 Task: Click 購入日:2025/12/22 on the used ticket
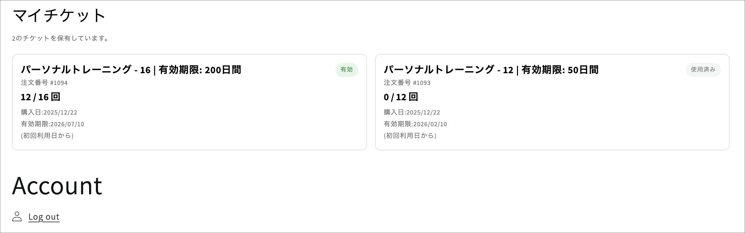[412, 112]
